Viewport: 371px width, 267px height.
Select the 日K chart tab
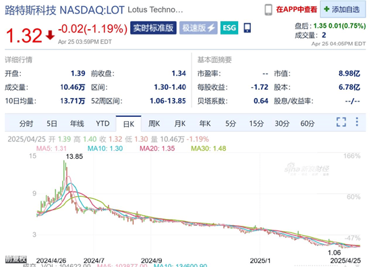click(128, 124)
